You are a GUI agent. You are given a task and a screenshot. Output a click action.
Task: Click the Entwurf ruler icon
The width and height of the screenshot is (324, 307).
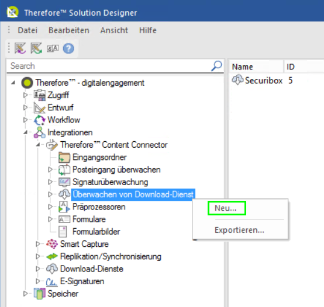pyautogui.click(x=39, y=107)
